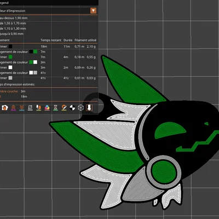Click the '3m' first layer time value
The height and width of the screenshot is (219, 219).
(23, 91)
